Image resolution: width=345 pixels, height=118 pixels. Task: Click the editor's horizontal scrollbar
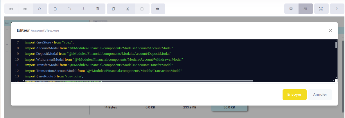[x=139, y=81]
